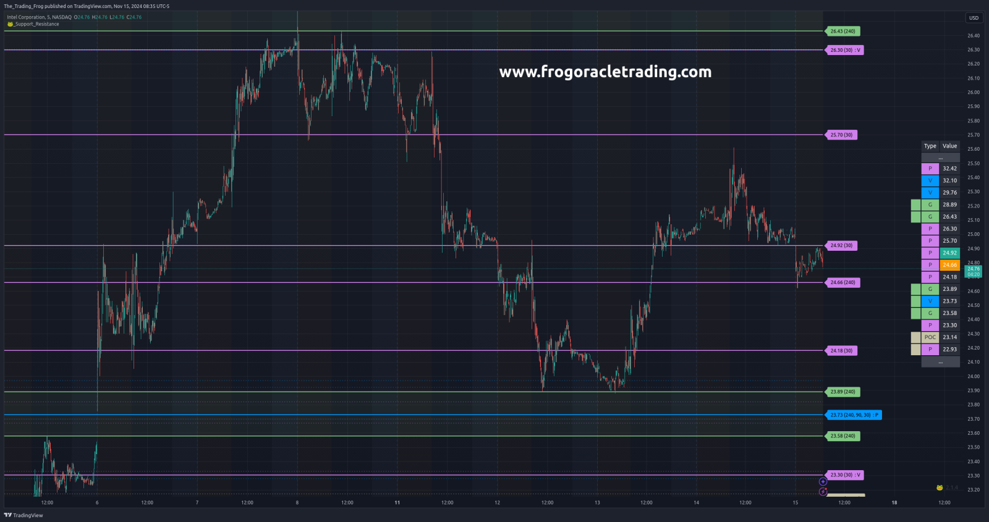Select the 23.89 (240) green level label
989x522 pixels.
[843, 392]
